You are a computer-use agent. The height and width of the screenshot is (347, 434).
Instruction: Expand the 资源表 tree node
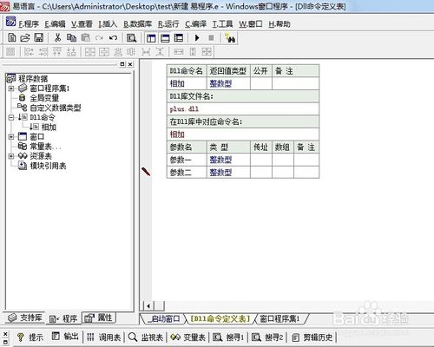11,156
